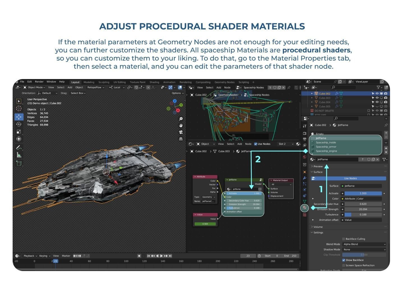
Task: Toggle viewport visibility eye for Cube.003
Action: (377, 98)
